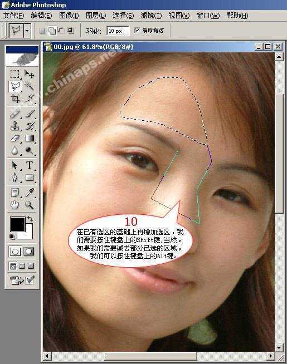
Task: Maximize the 00.jpg document window
Action: (268, 47)
